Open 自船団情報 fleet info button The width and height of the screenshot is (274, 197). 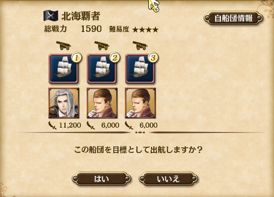click(233, 18)
